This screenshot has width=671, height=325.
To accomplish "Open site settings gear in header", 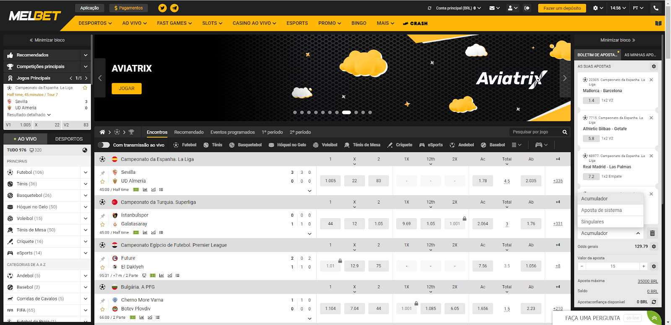I will 596,8.
